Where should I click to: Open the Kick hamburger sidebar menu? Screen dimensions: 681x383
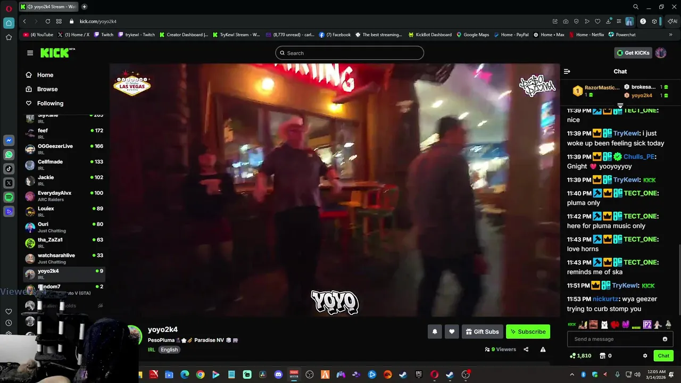click(x=30, y=53)
